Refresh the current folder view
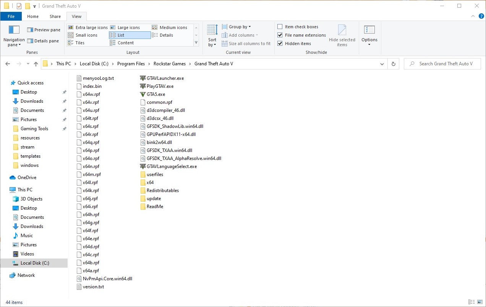The height and width of the screenshot is (307, 486). tap(393, 64)
